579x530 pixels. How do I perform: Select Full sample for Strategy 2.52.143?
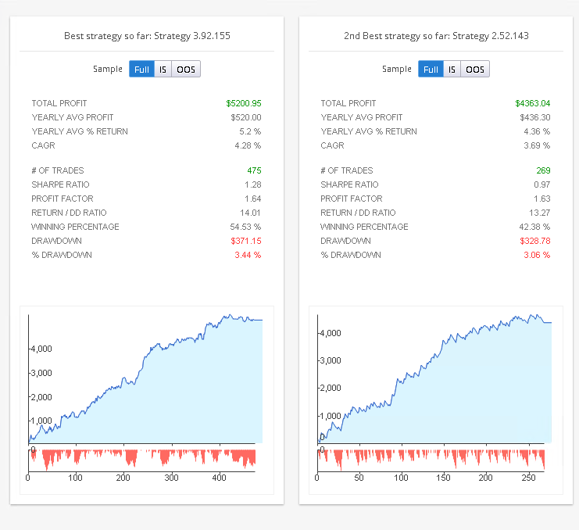pyautogui.click(x=431, y=69)
